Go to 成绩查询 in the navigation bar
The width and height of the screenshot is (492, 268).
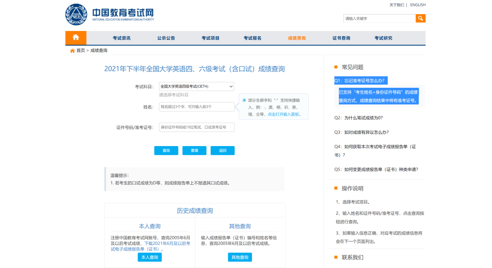point(297,38)
